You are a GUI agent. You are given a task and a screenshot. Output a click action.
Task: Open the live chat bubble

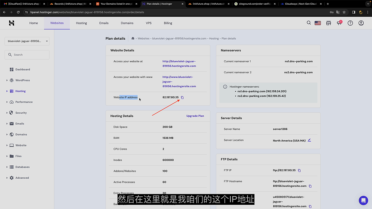(x=363, y=200)
